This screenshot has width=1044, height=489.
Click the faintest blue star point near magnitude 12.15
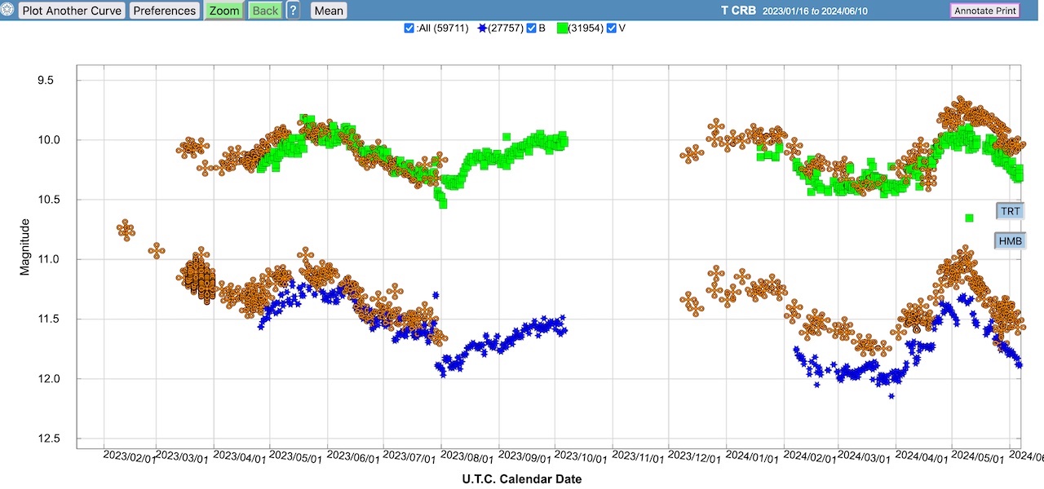pos(891,396)
